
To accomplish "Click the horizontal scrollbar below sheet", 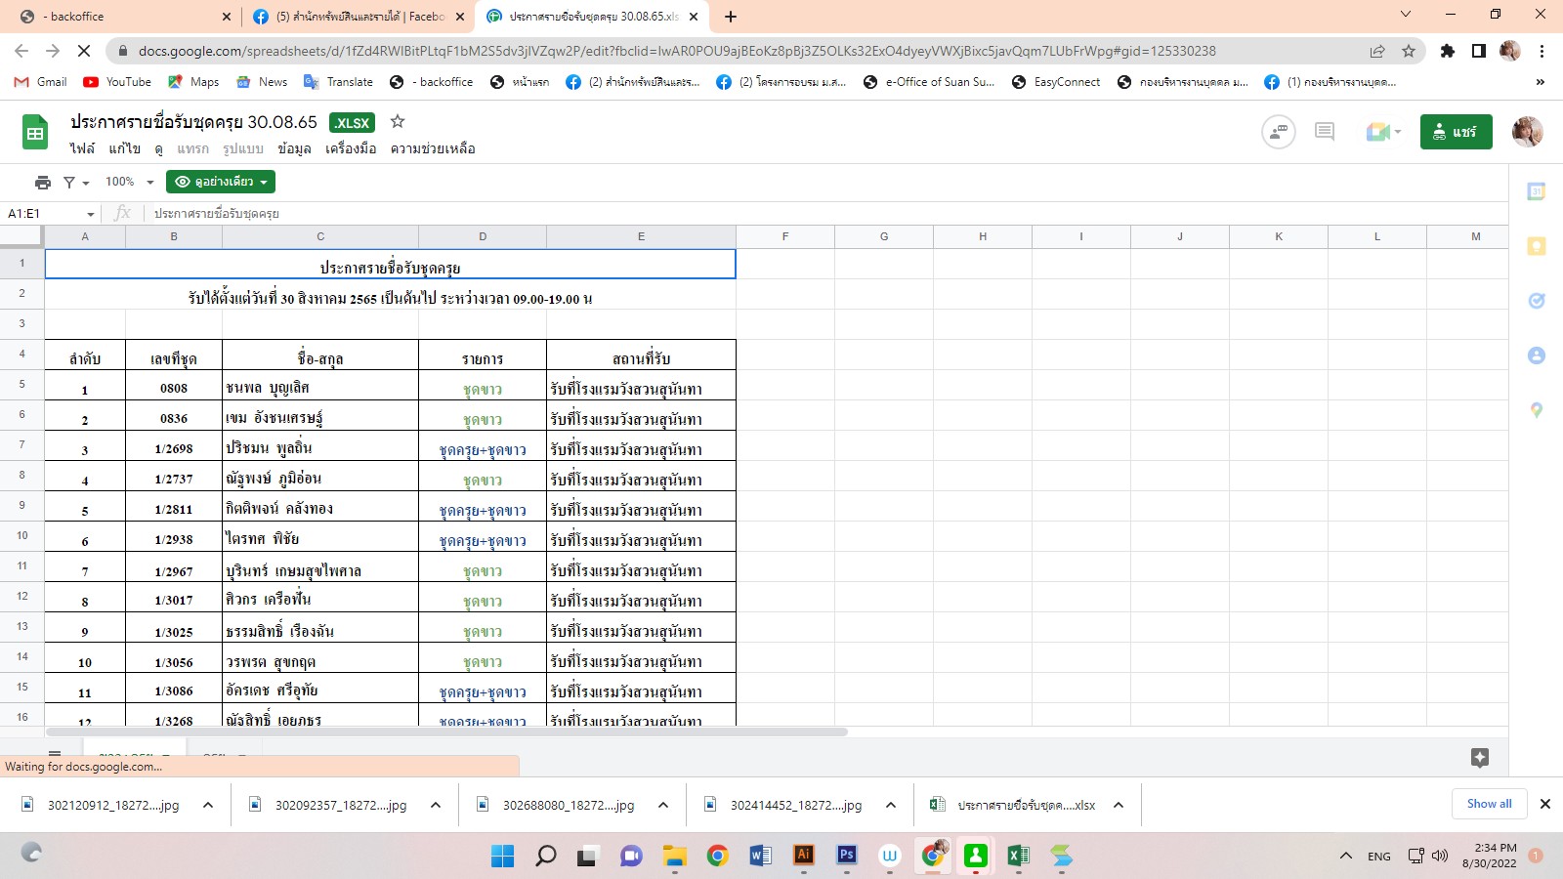I will pyautogui.click(x=446, y=732).
